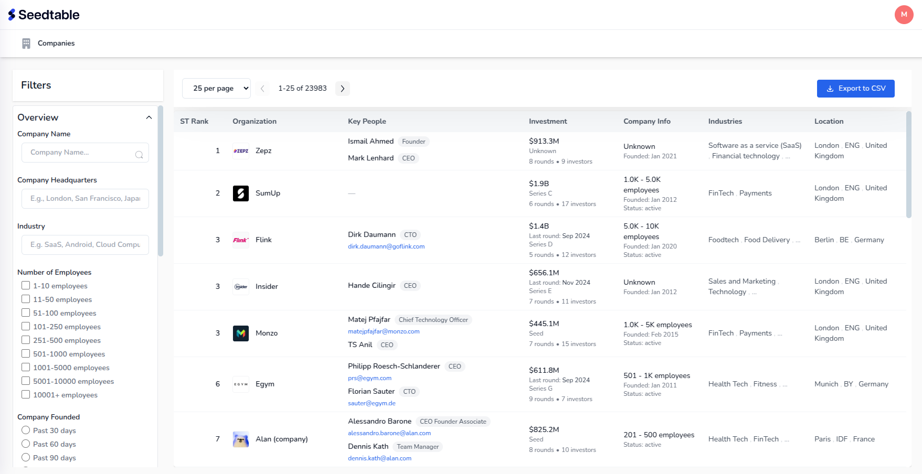Click the Monzo company logo

[241, 333]
